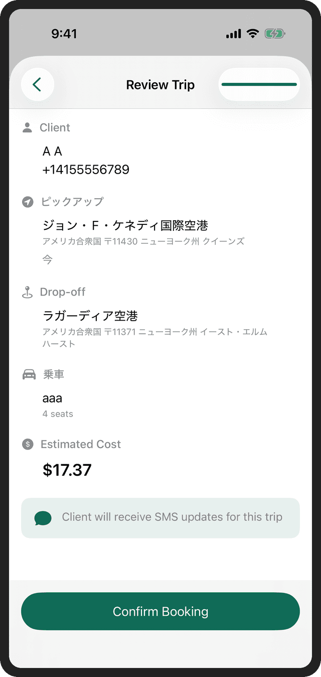Screen dimensions: 321x677
Task: Select the 乗車 car icon
Action: click(x=29, y=374)
